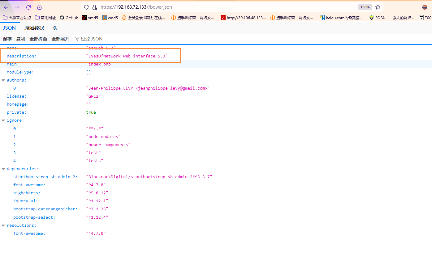This screenshot has height=257, width=432.
Task: Click the padlock connection warning icon
Action: pos(95,7)
